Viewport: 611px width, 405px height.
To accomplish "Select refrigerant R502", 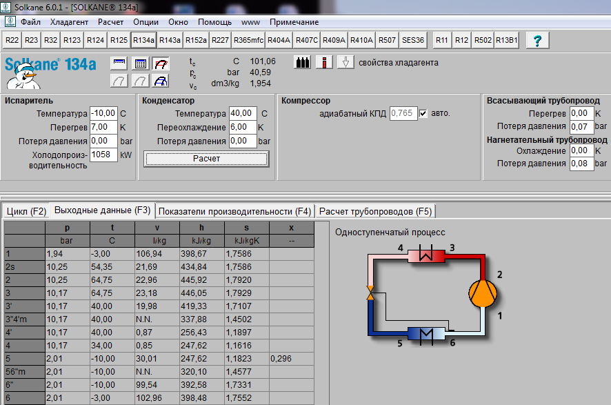I will point(483,40).
